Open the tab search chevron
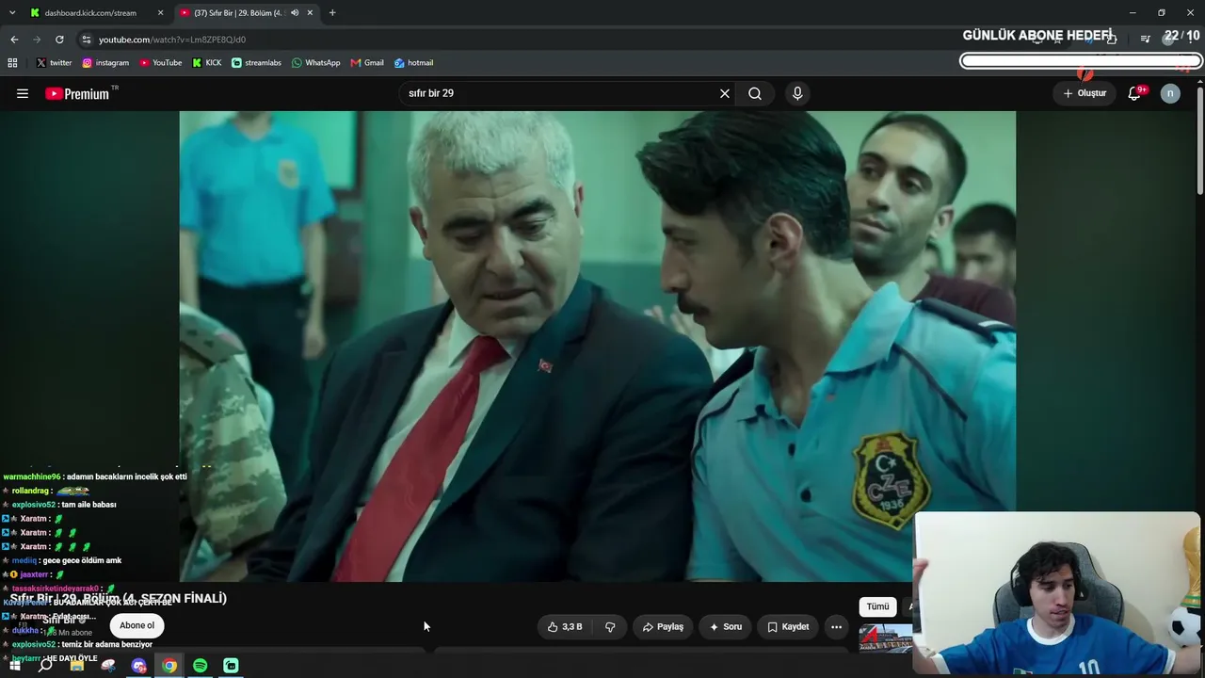This screenshot has height=678, width=1205. [12, 13]
